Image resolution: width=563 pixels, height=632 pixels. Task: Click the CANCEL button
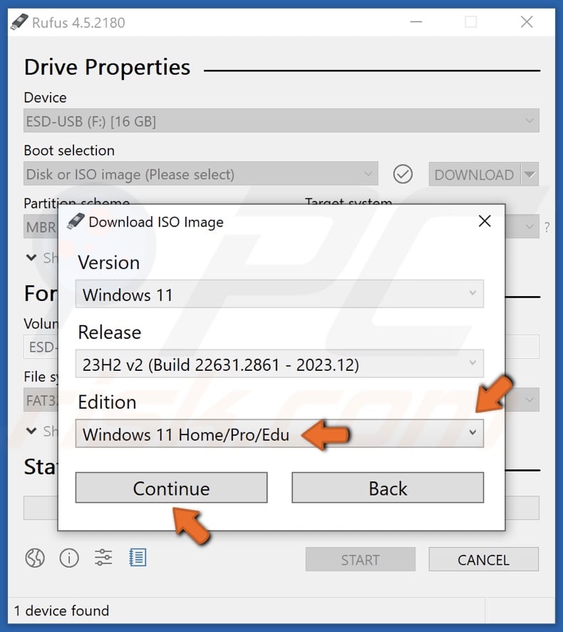click(483, 559)
